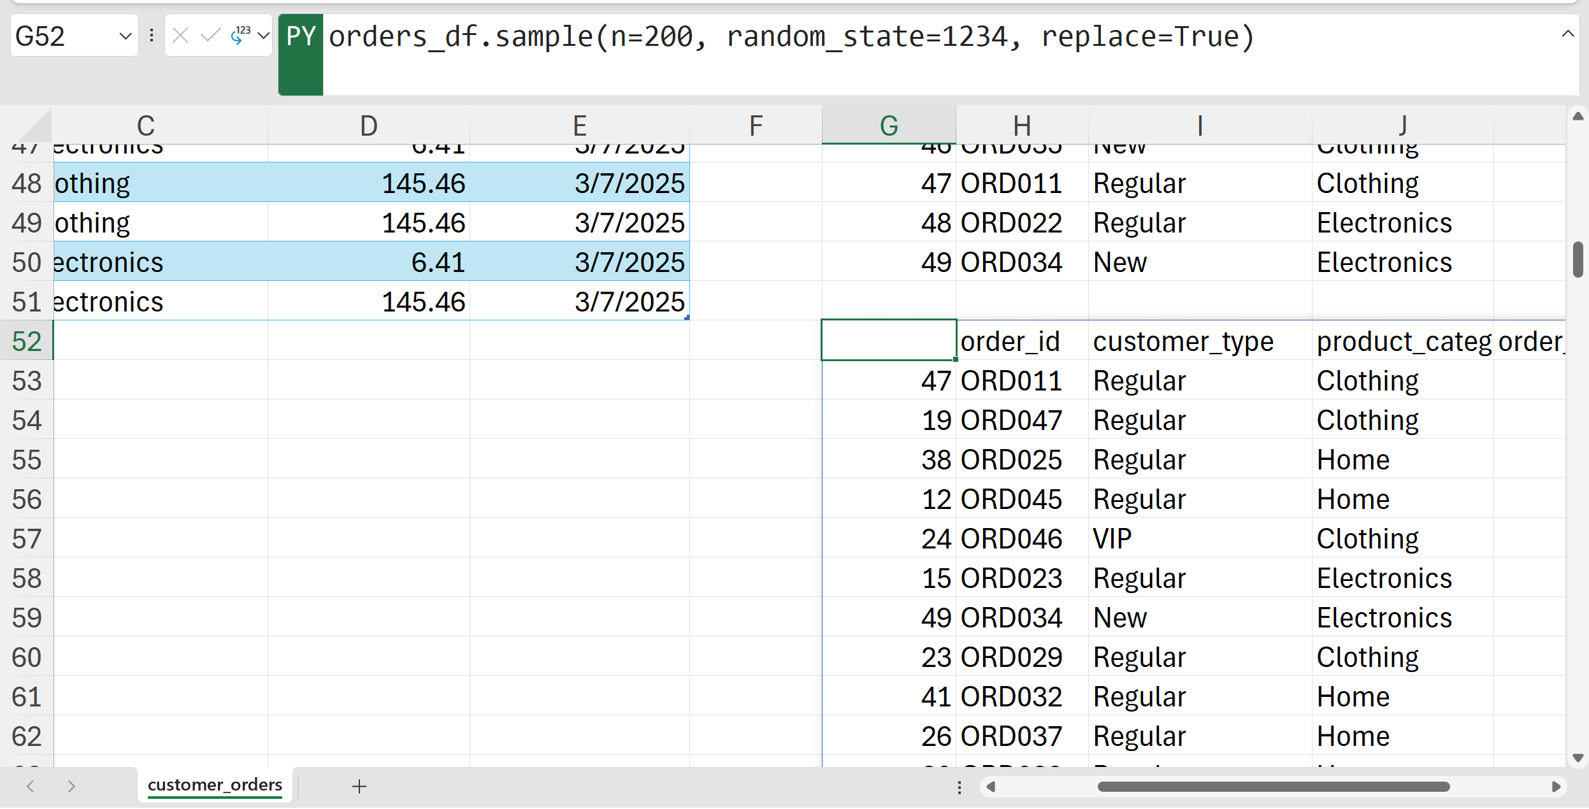The width and height of the screenshot is (1589, 809).
Task: Expand the Python output type dropdown arrow
Action: tap(263, 36)
